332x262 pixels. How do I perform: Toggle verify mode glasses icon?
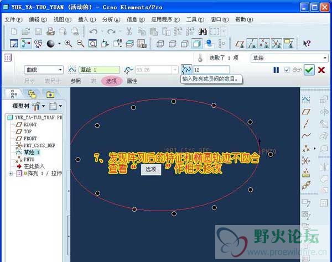[297, 70]
